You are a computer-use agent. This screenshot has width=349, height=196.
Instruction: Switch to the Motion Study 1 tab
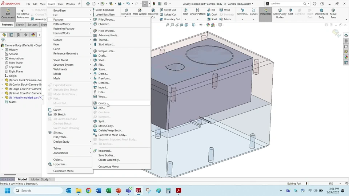41,179
